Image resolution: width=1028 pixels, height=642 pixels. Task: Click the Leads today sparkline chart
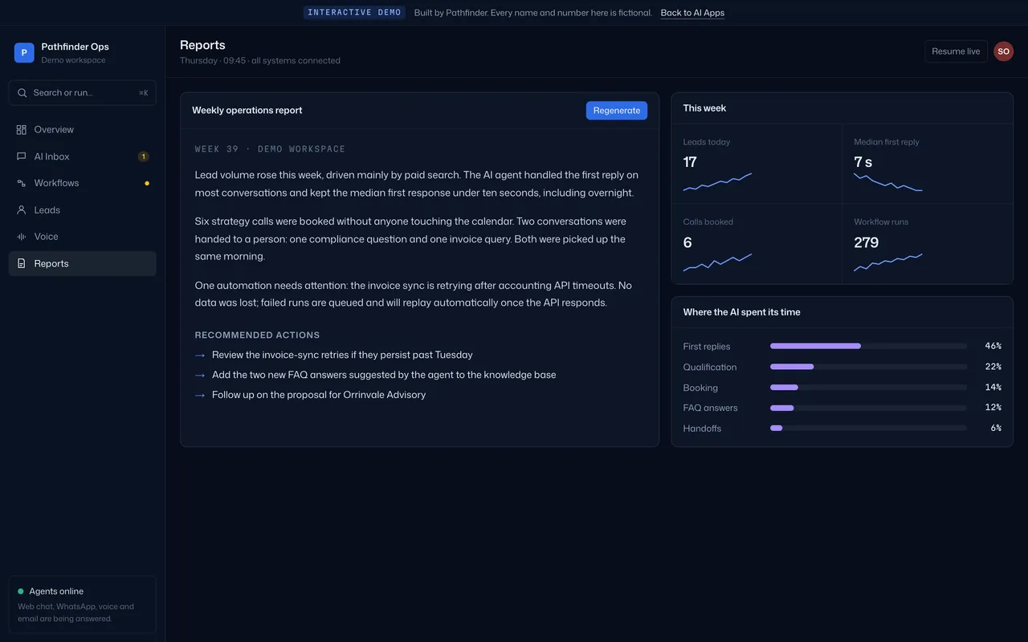pyautogui.click(x=717, y=182)
